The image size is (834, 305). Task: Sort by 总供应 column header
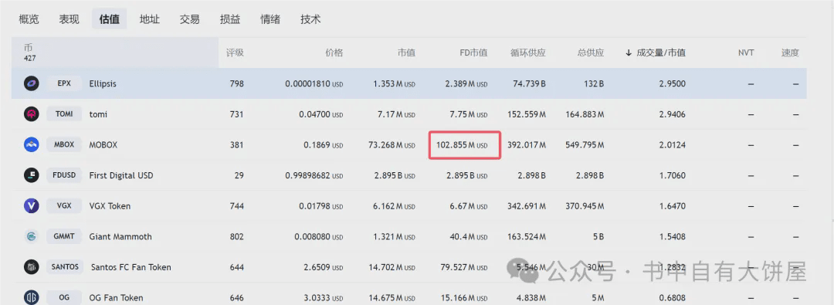pyautogui.click(x=591, y=53)
